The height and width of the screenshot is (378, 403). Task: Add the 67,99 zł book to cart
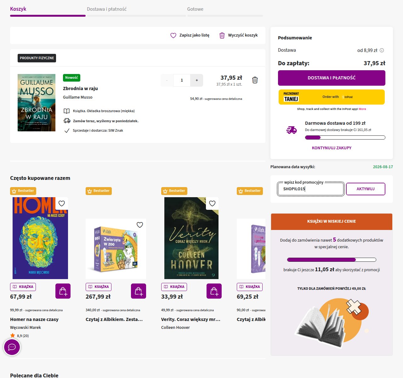click(x=63, y=291)
